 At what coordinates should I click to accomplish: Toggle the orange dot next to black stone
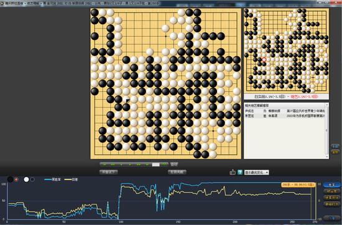[16, 180]
